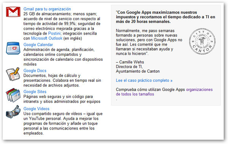Click the Google Calendar icon
The width and height of the screenshot is (228, 144).
(x=13, y=48)
